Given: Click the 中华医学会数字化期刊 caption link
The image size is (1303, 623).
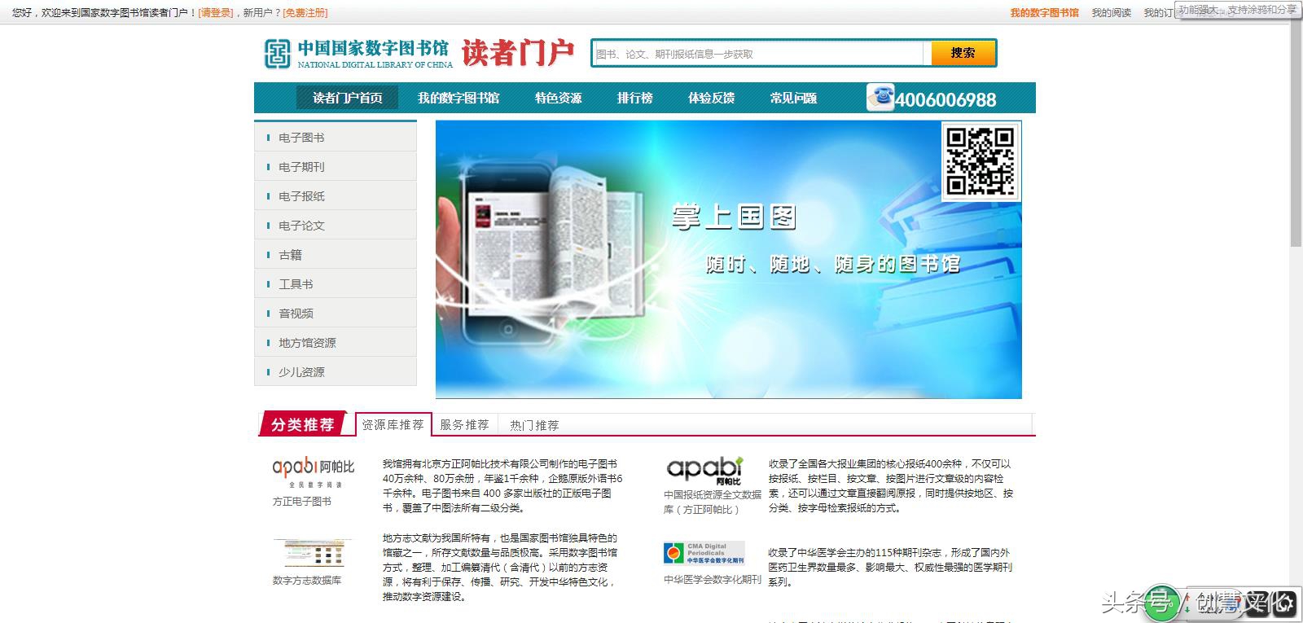Looking at the screenshot, I should coord(713,580).
